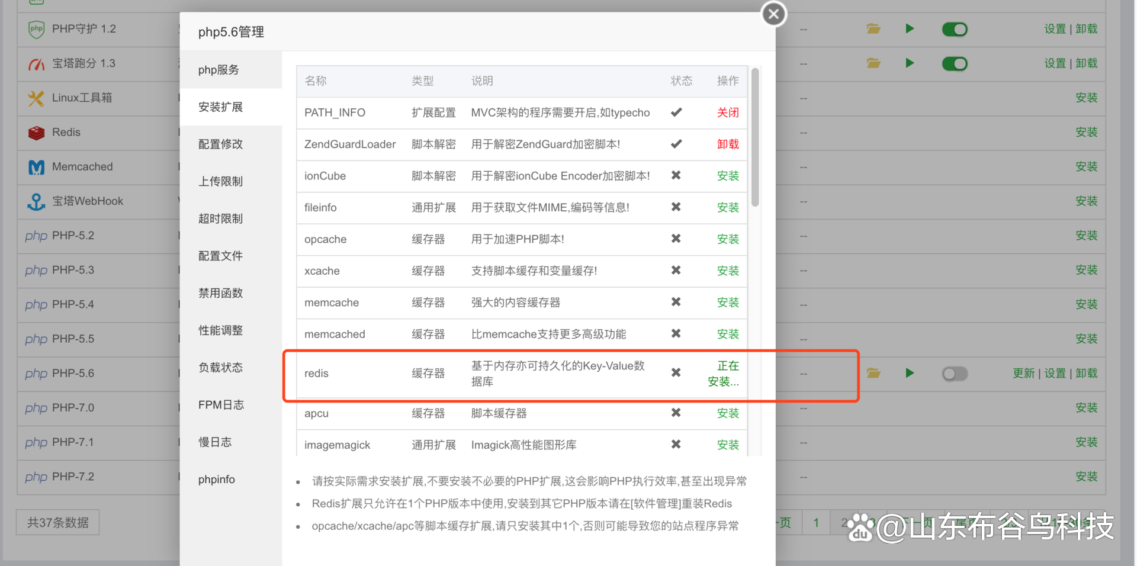
Task: Install the memcache extension
Action: pyautogui.click(x=728, y=303)
